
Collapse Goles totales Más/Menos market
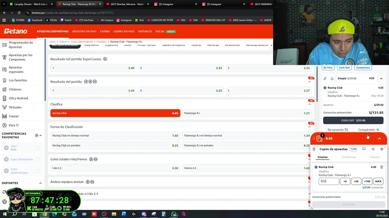tap(309, 159)
